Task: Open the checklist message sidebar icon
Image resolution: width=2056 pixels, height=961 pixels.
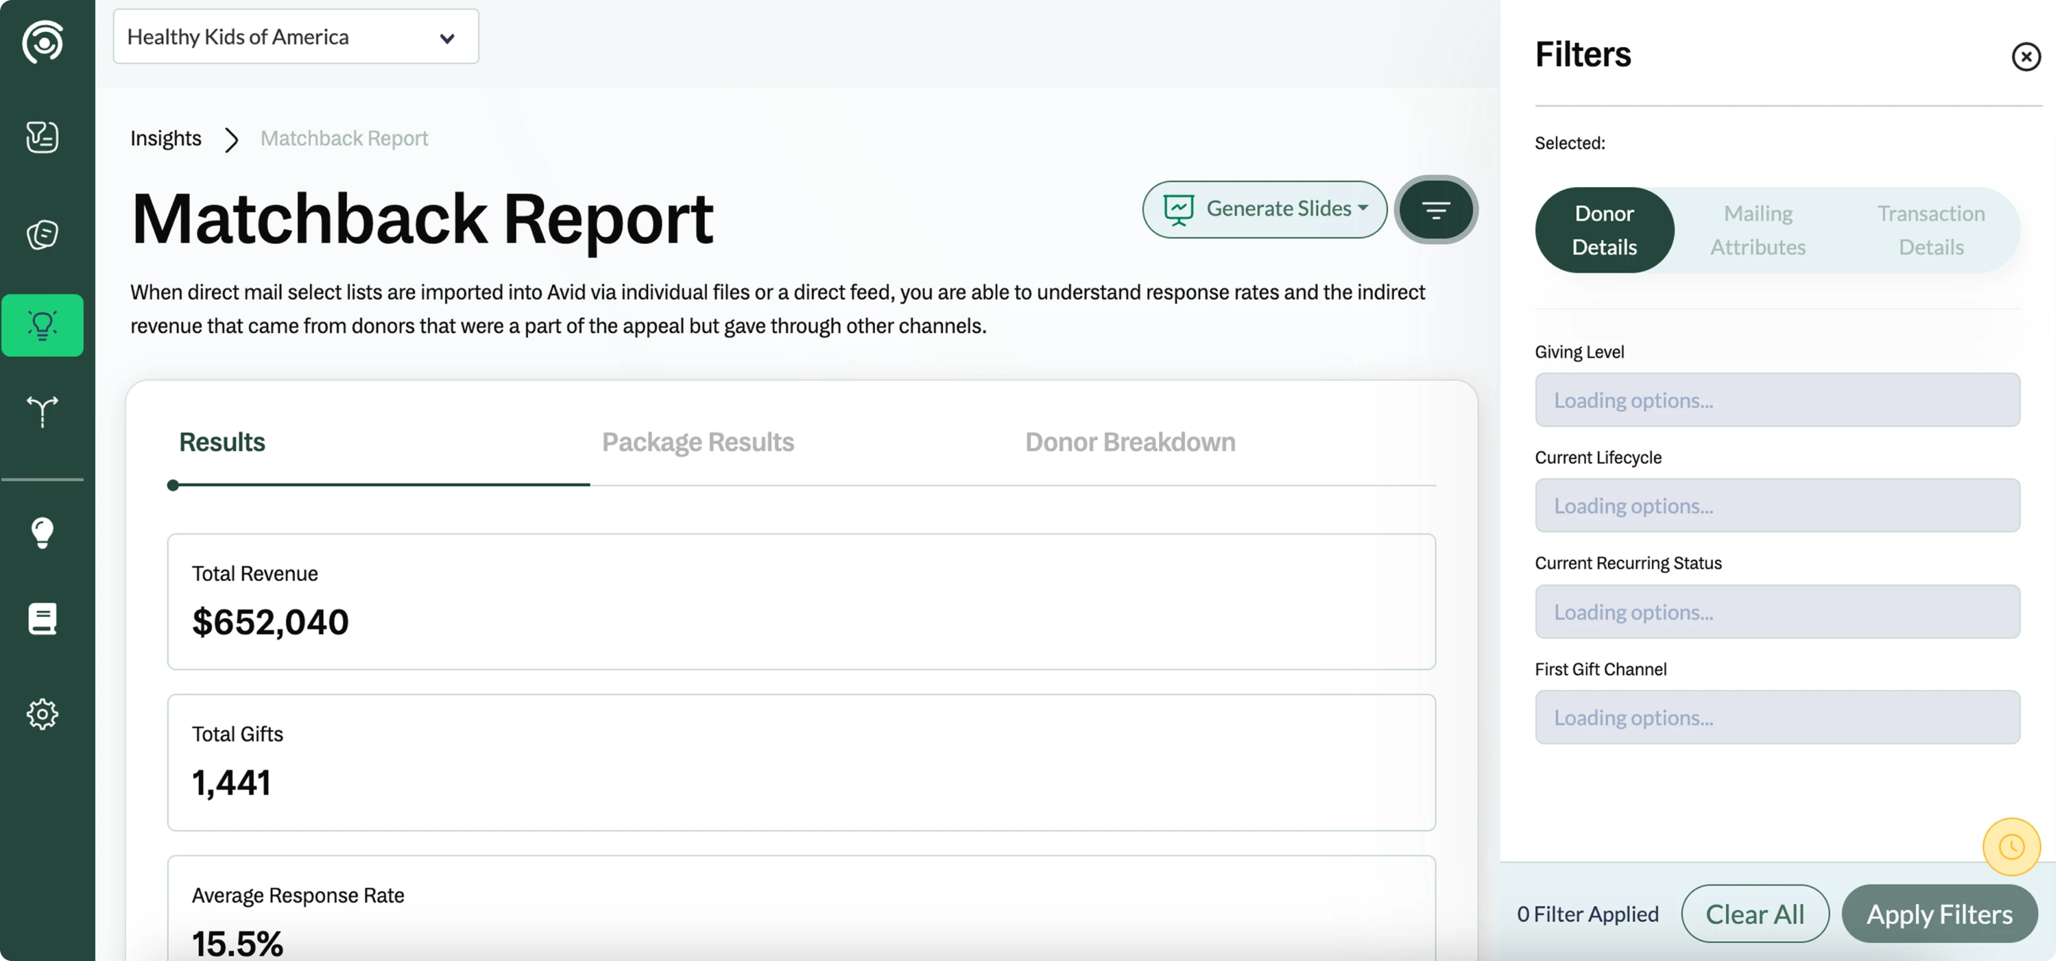Action: (42, 137)
